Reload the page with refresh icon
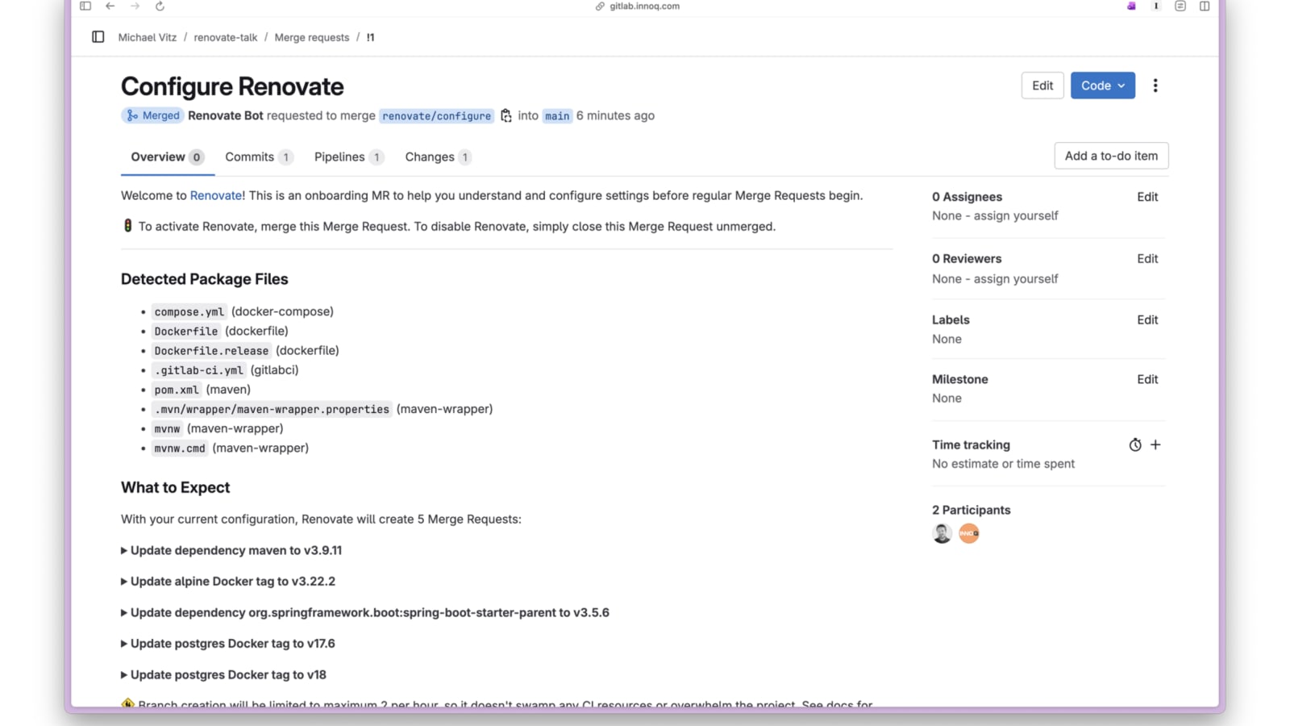This screenshot has height=726, width=1290. [160, 6]
